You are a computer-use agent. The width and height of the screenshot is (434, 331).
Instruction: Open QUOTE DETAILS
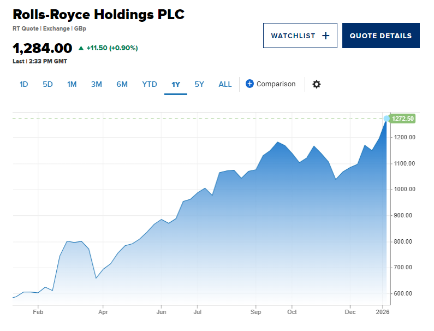point(381,36)
